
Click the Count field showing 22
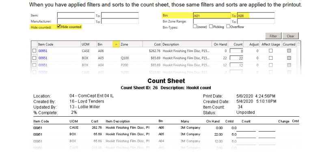click(x=237, y=58)
